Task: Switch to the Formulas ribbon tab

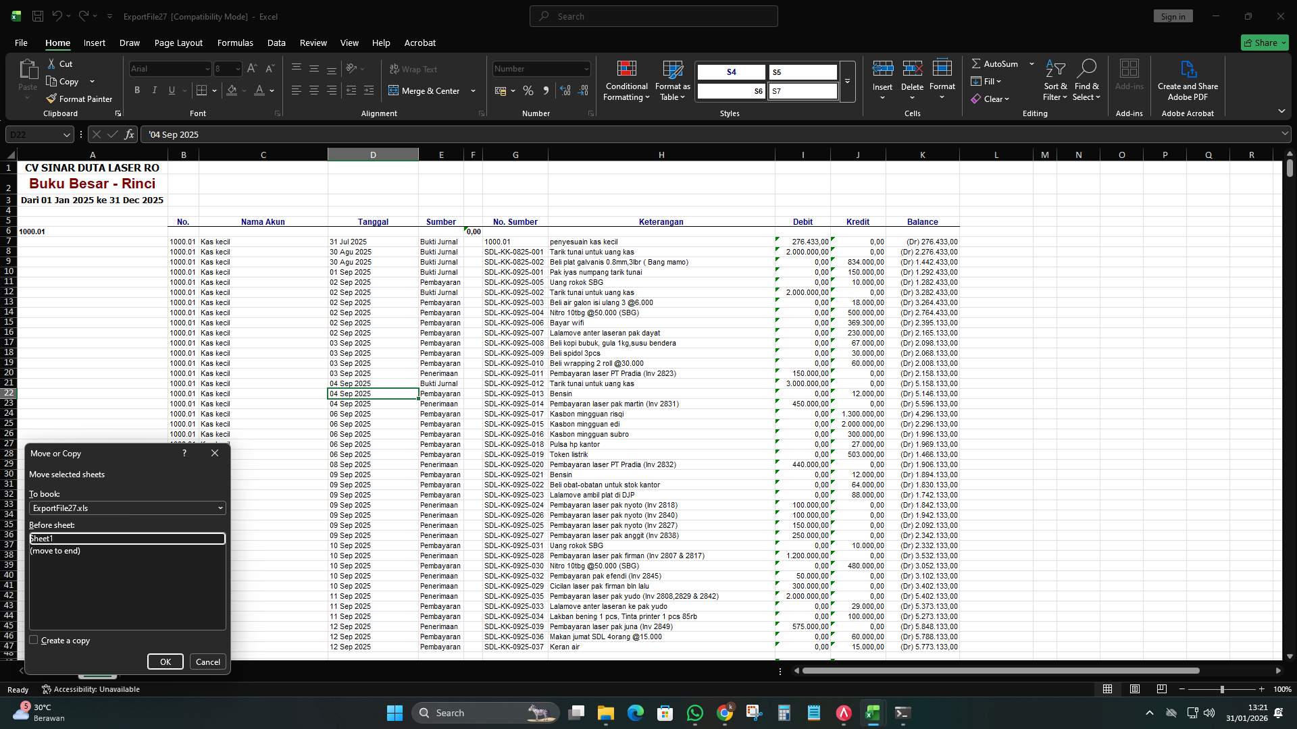Action: tap(235, 43)
